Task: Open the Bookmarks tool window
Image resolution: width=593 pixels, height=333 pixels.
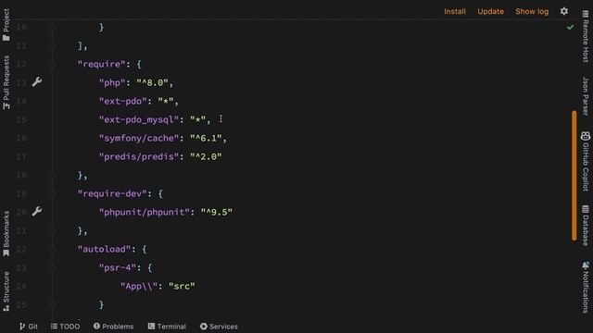Action: 6,233
